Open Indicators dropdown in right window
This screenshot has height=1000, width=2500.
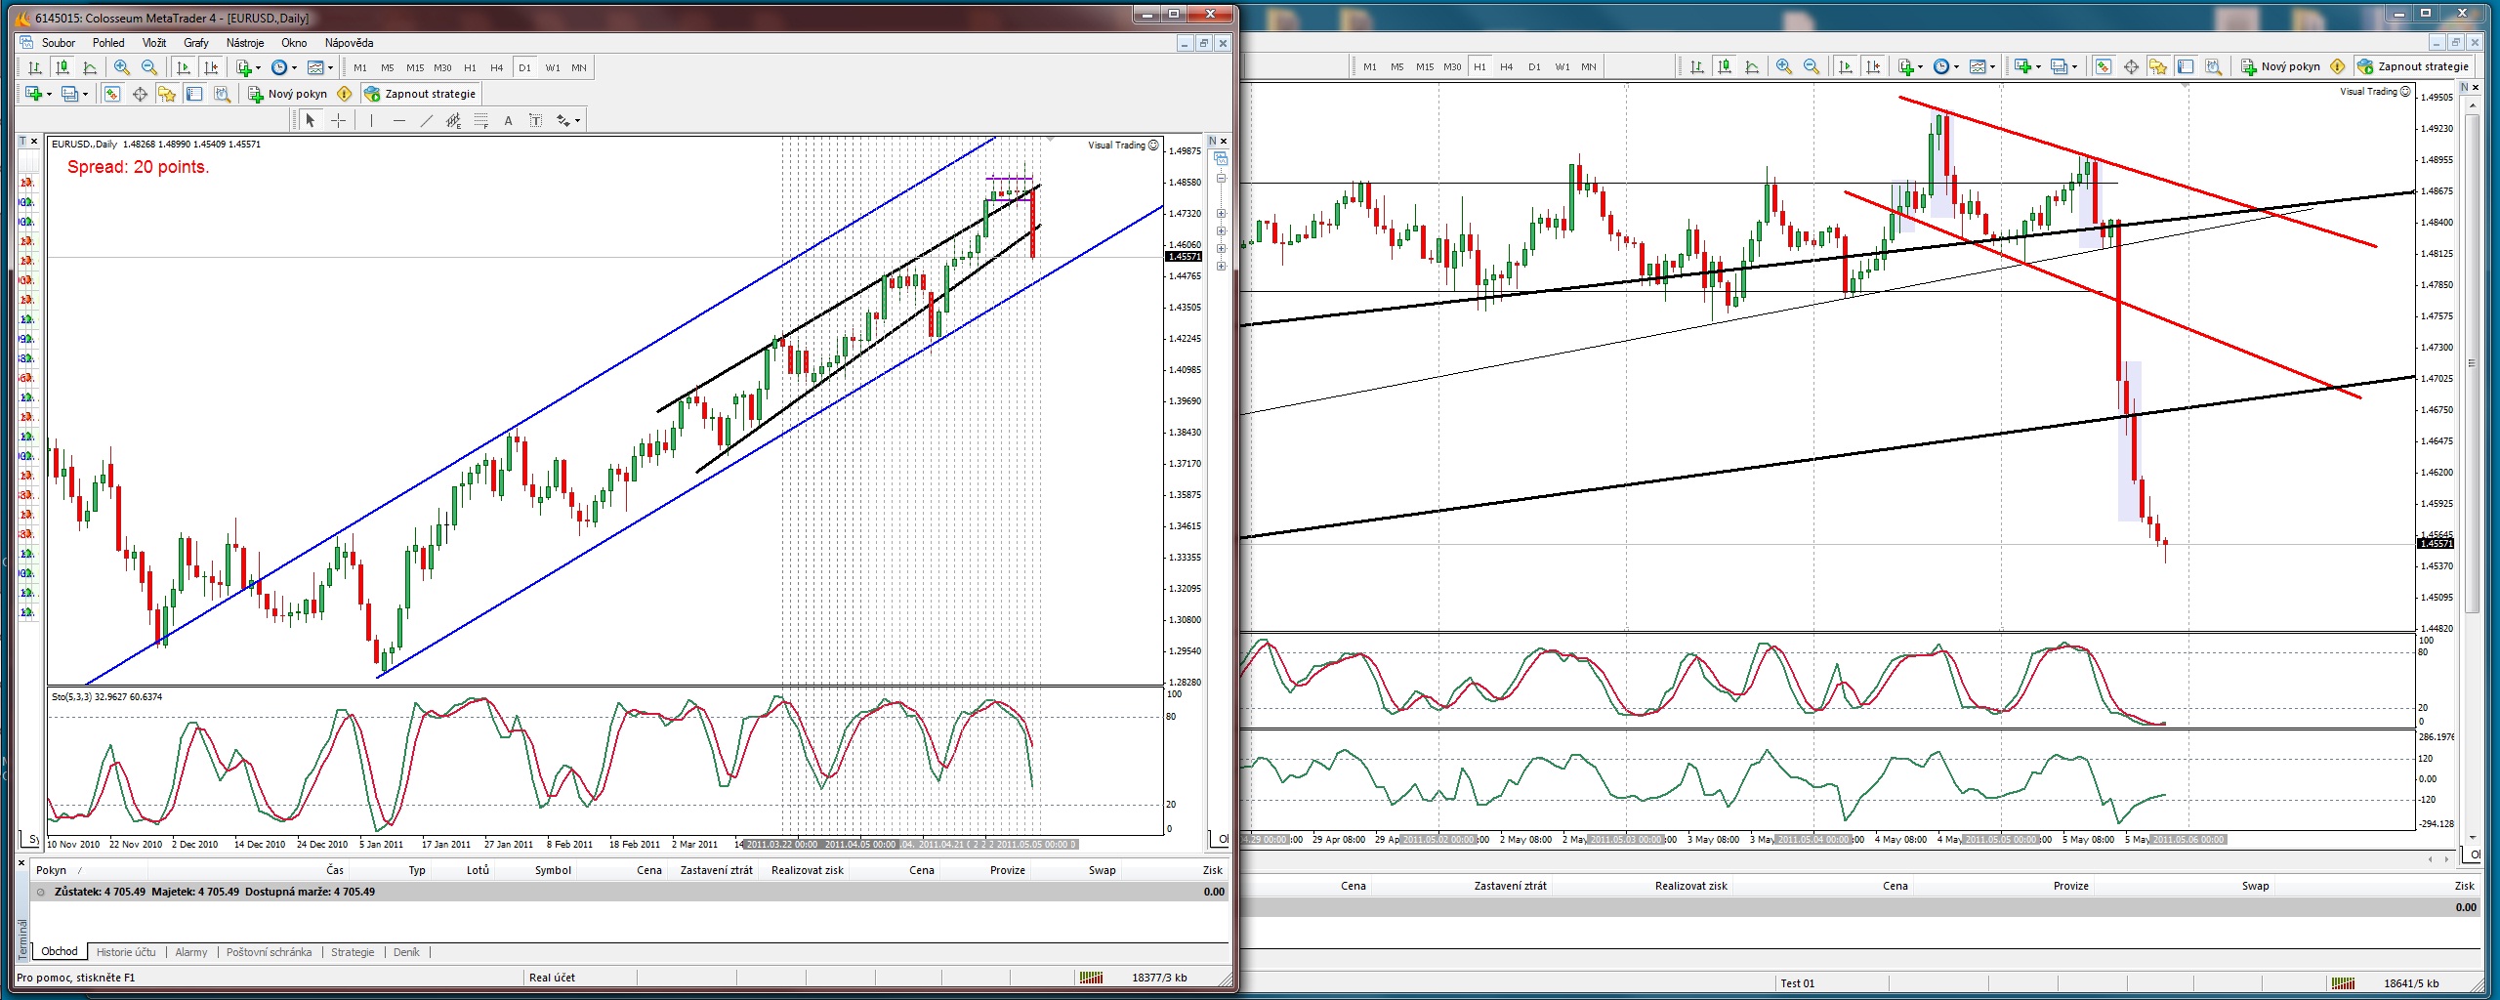[x=1910, y=66]
